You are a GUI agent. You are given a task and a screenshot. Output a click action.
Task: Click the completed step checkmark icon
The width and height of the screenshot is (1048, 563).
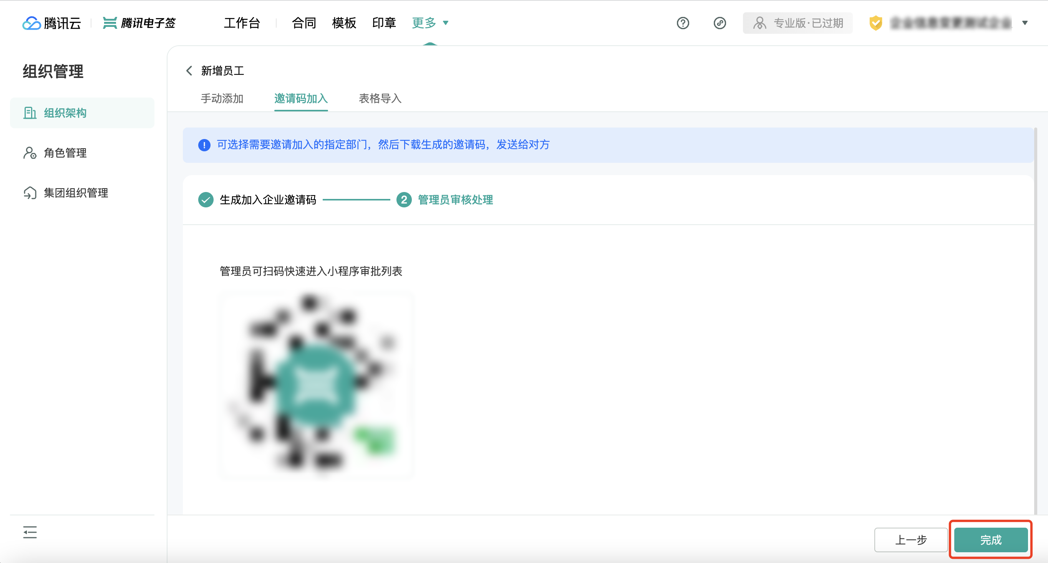[206, 200]
